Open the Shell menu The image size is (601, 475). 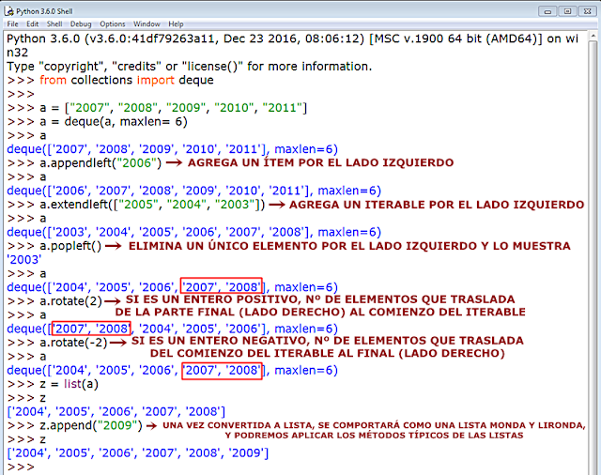coord(54,24)
